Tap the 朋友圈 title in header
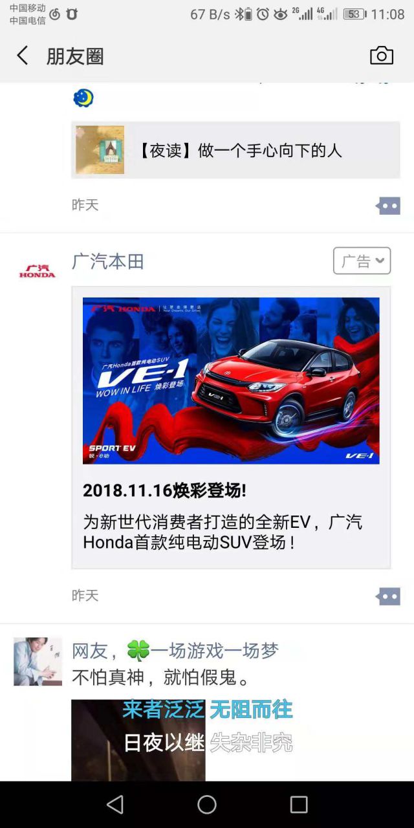 pyautogui.click(x=75, y=56)
